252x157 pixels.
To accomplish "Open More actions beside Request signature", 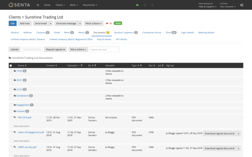I will (78, 49).
